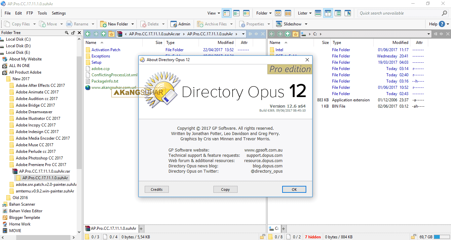Viewport: 451px width, 240px height.
Task: Click the Copy button in About dialog
Action: click(x=225, y=189)
